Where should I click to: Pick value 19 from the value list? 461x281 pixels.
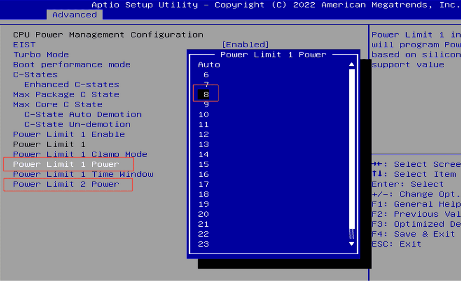point(204,204)
